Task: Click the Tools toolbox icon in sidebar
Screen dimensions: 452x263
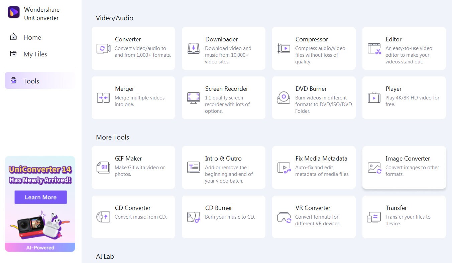Action: (x=13, y=80)
